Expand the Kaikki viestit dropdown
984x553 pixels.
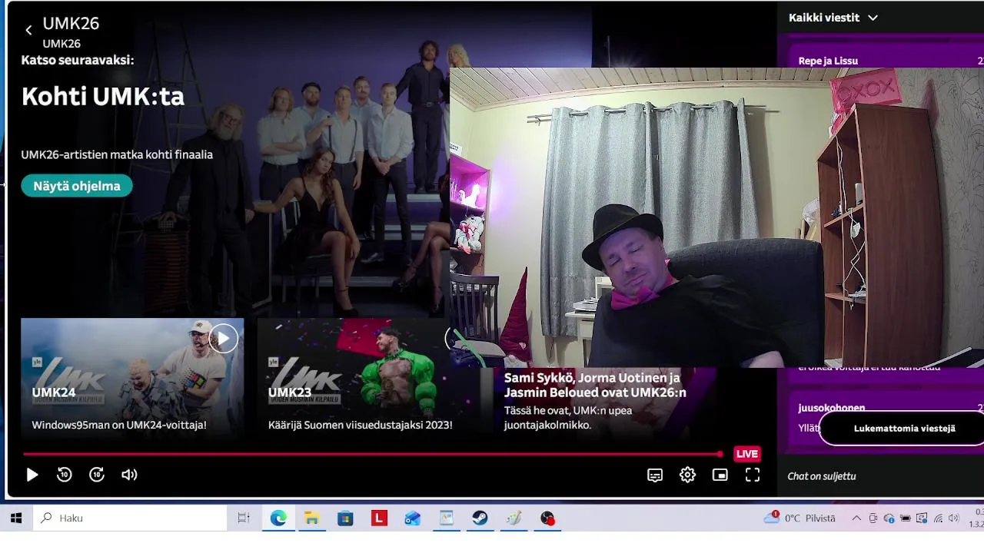click(x=833, y=18)
